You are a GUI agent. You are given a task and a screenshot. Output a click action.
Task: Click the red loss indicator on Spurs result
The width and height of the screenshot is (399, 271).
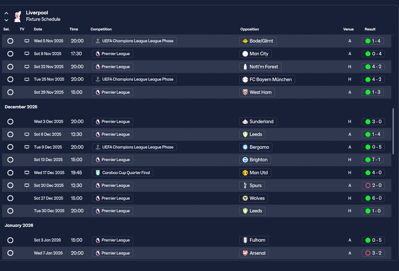click(368, 185)
